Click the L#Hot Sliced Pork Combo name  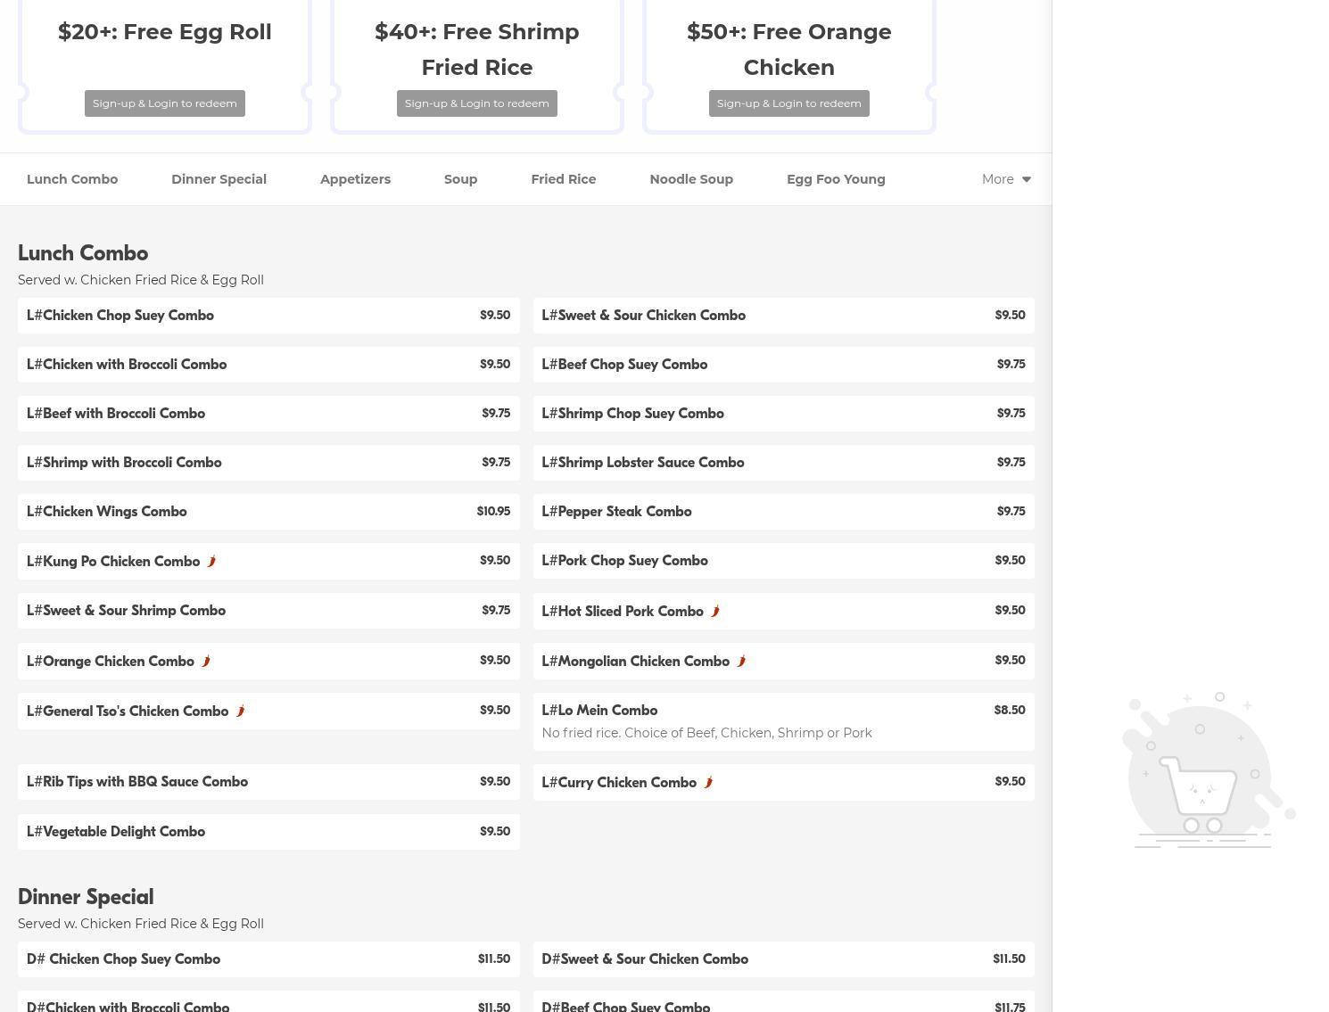click(x=623, y=611)
